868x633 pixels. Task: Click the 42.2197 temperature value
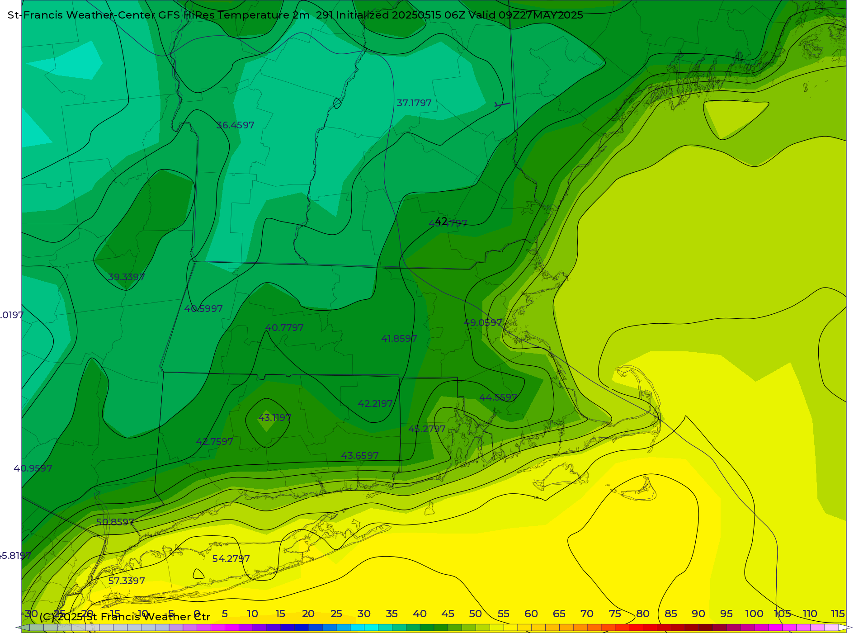[375, 404]
